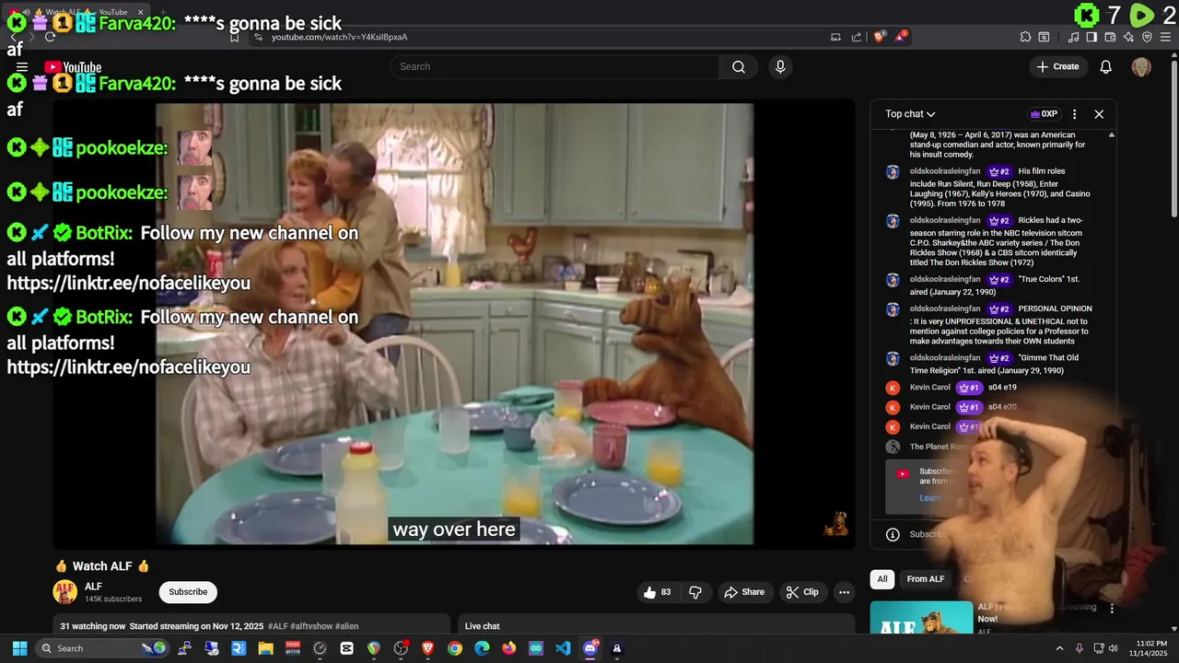Open the Brave Wallet icon
This screenshot has height=663, width=1179.
coord(1110,37)
